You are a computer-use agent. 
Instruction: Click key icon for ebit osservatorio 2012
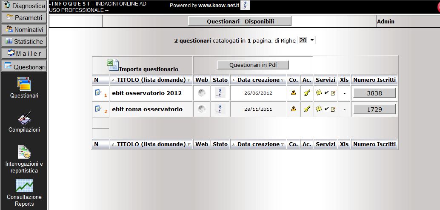point(307,93)
